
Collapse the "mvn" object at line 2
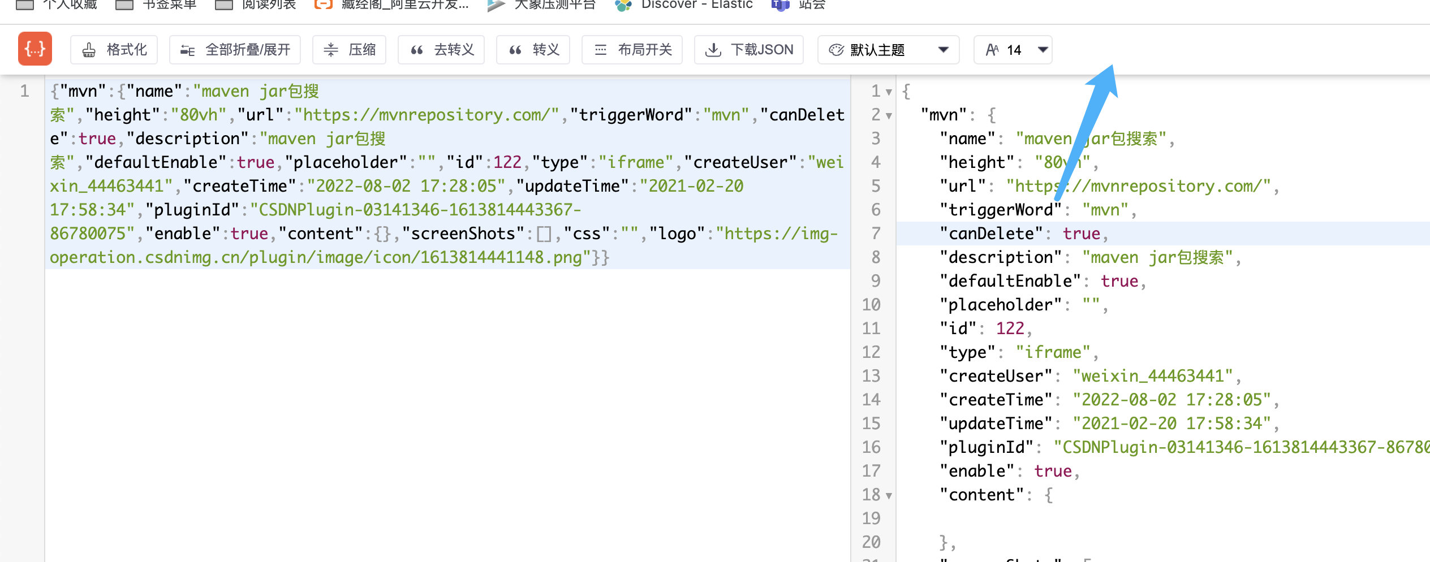pos(889,115)
